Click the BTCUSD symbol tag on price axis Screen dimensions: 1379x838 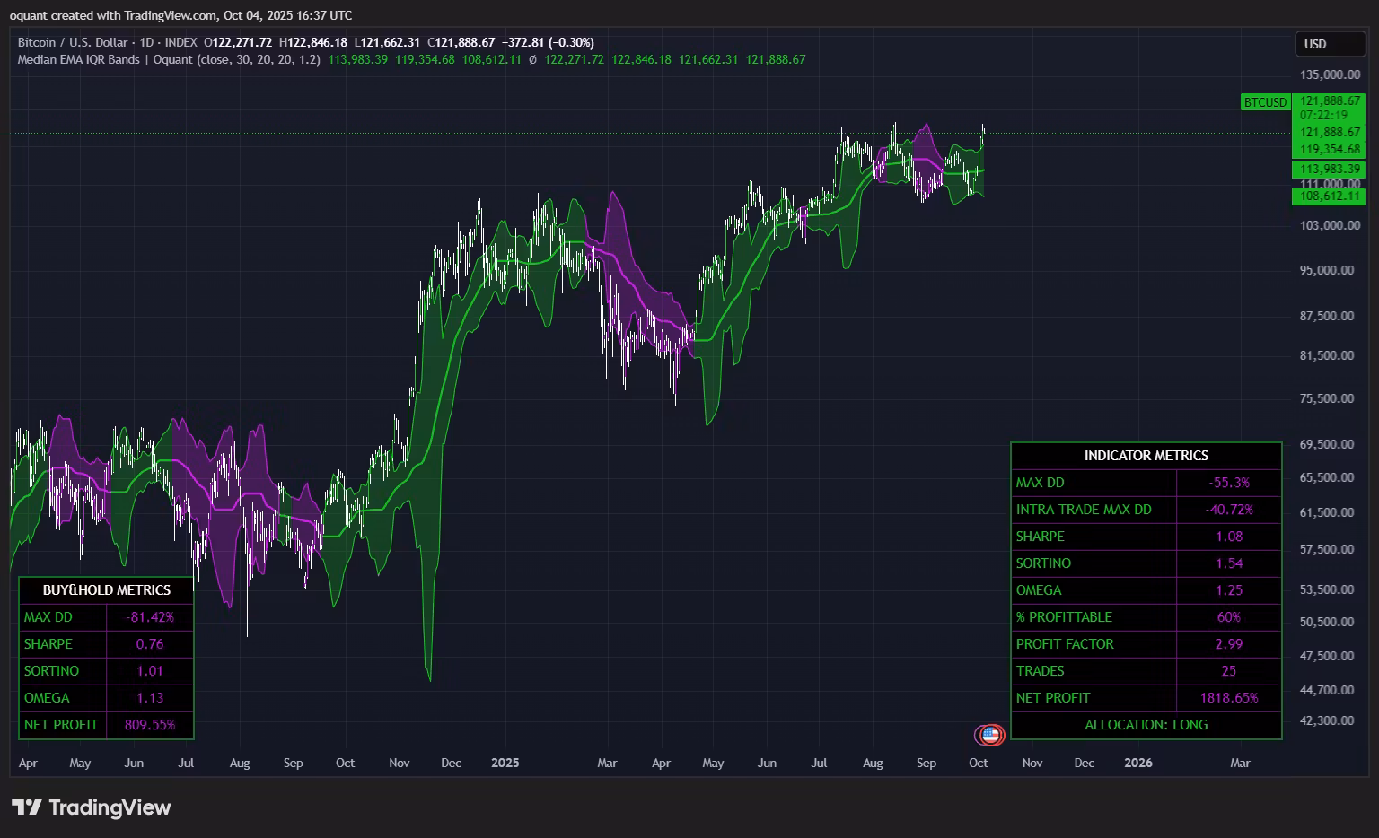(x=1265, y=102)
